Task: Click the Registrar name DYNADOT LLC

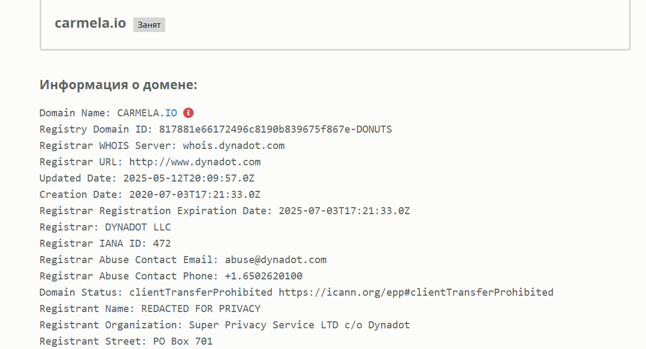Action: tap(138, 227)
